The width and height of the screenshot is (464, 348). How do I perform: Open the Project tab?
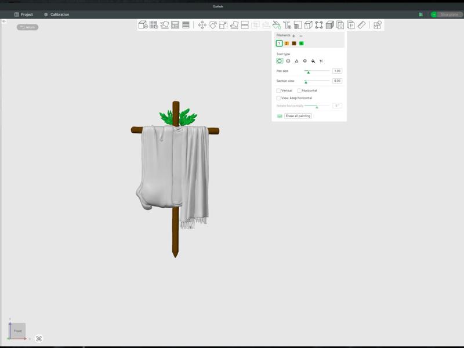click(x=24, y=14)
